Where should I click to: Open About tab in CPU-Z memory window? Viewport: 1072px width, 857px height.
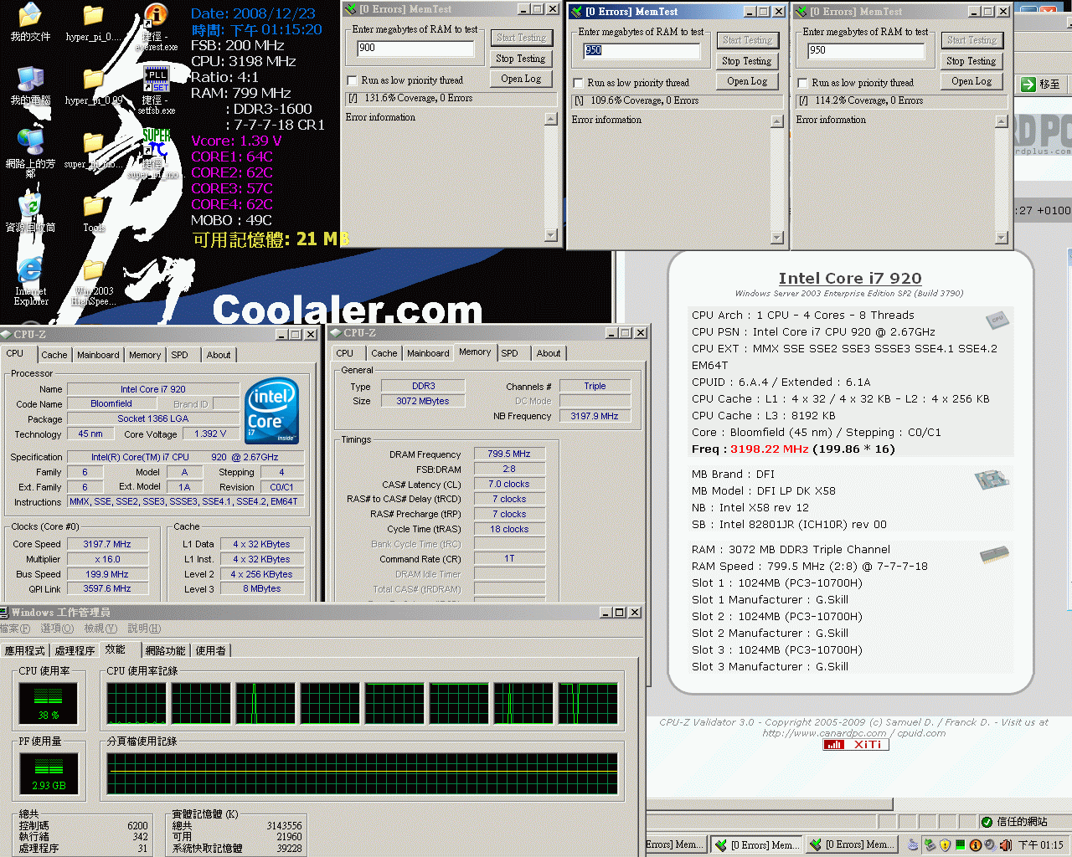point(549,353)
